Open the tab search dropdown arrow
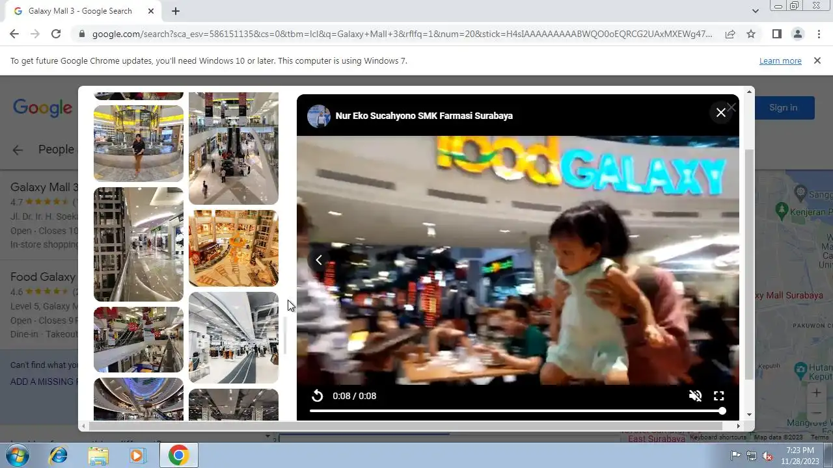This screenshot has height=468, width=833. click(x=755, y=11)
